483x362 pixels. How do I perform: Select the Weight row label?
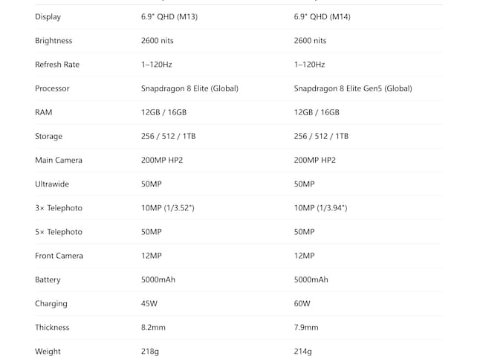48,351
